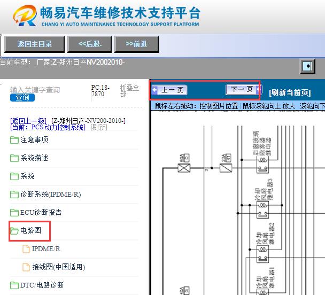Click the grey 刷新 link
The image size is (325, 295).
99,127
